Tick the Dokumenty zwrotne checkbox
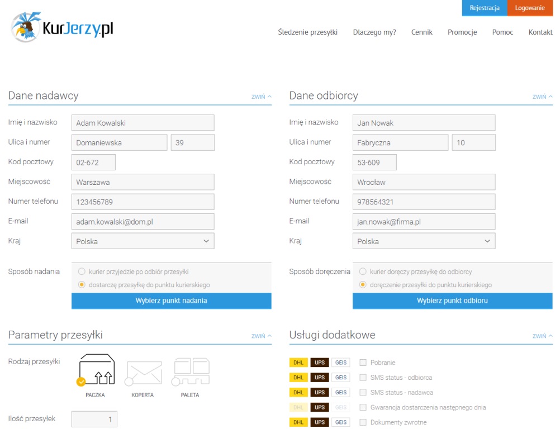Screen dimensions: 560x429 tap(363, 422)
